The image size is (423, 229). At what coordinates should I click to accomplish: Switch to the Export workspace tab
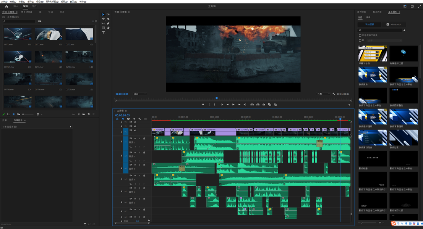(35, 6)
